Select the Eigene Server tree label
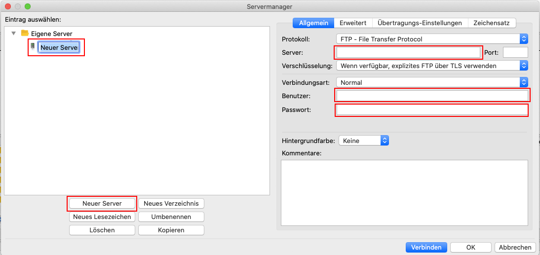This screenshot has height=255, width=540. coord(52,34)
